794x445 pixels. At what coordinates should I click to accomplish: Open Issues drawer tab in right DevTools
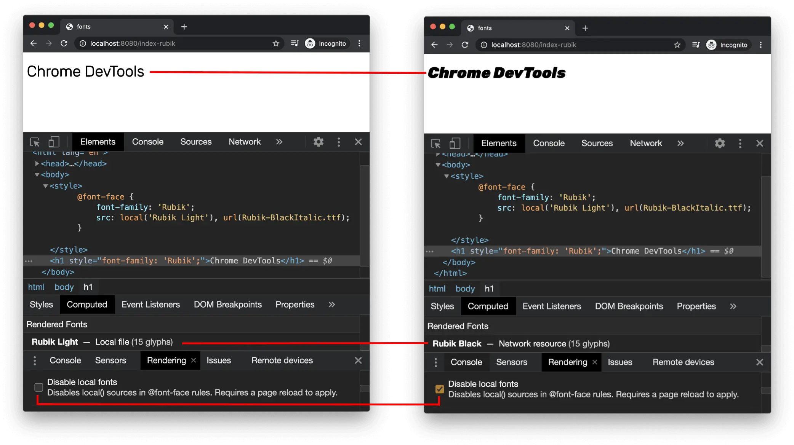[620, 362]
